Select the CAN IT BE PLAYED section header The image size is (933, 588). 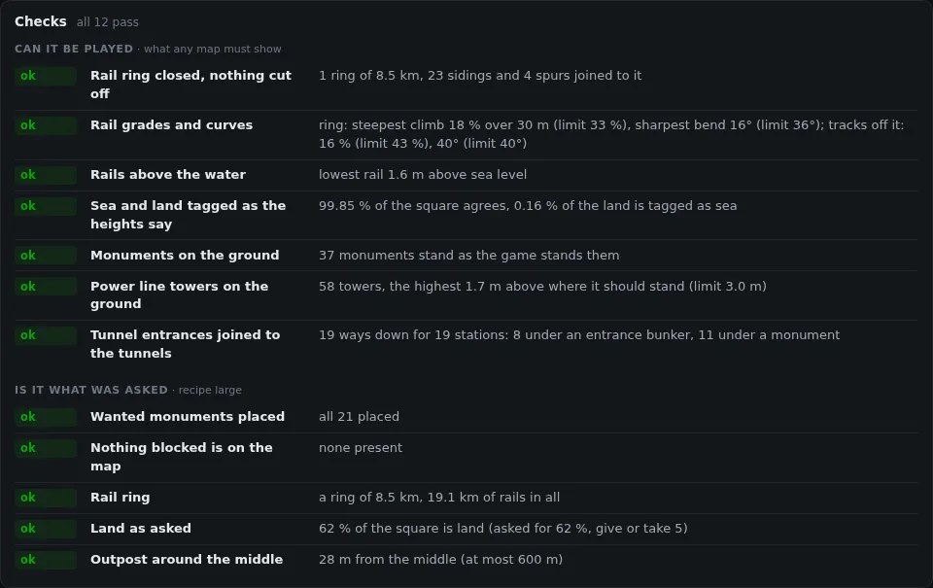[x=74, y=49]
